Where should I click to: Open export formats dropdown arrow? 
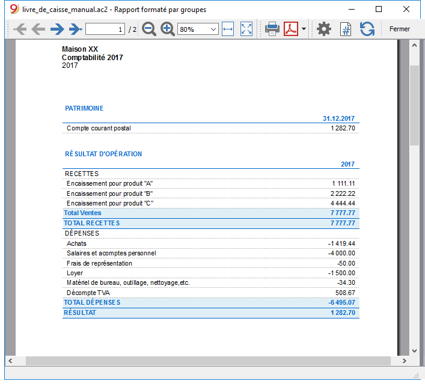pyautogui.click(x=304, y=29)
